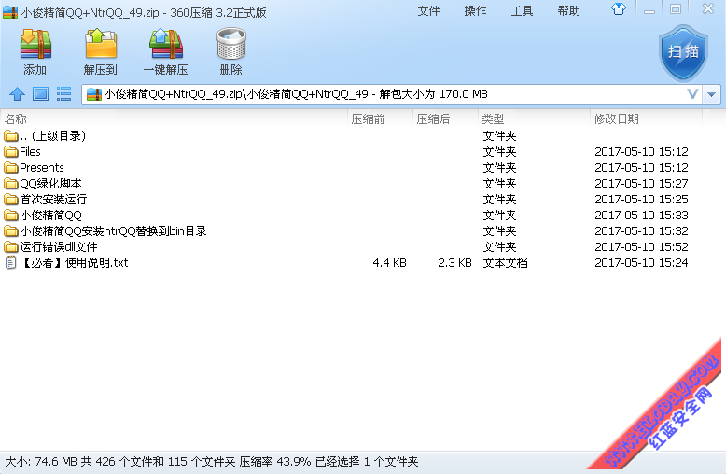Screen dimensions: 726x474
Task: Click date 2017-05-10 15:33
Action: (641, 216)
